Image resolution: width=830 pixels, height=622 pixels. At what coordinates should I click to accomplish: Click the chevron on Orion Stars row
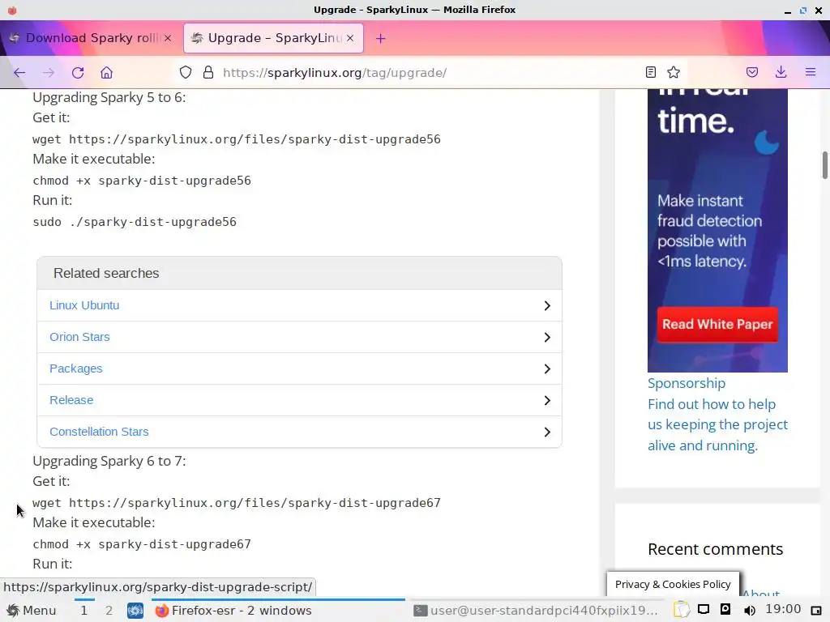[x=547, y=338]
